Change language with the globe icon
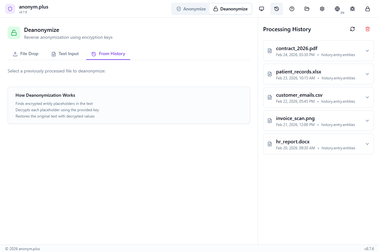 [x=337, y=9]
